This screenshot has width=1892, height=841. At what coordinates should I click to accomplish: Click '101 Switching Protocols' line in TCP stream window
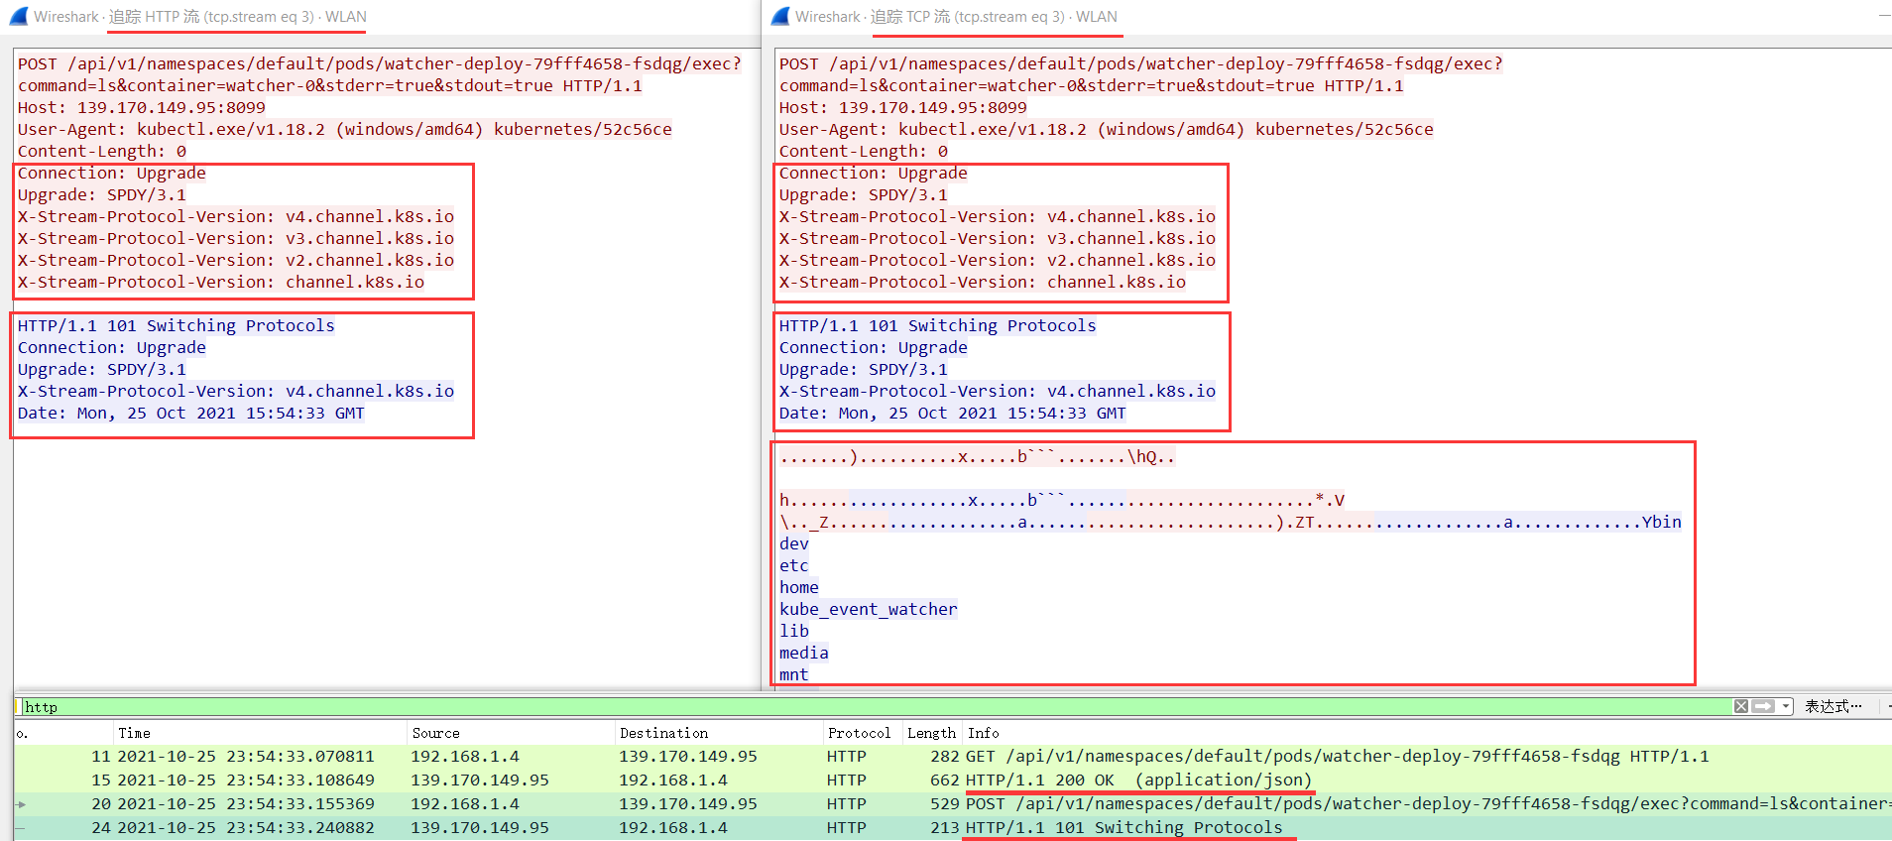click(937, 325)
